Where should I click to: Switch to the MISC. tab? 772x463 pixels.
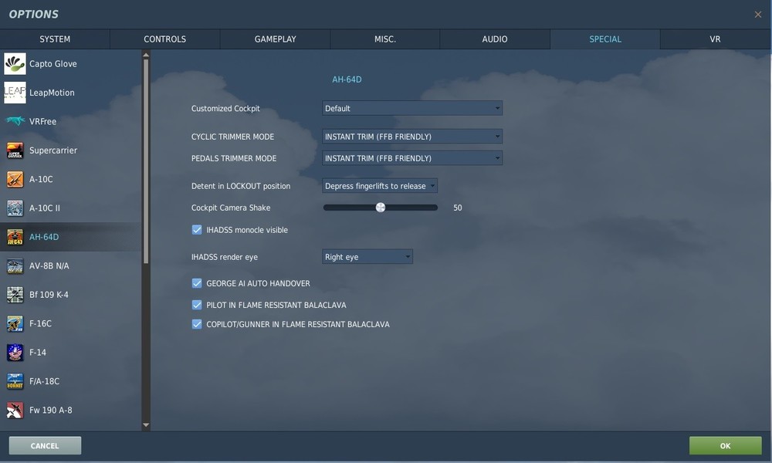[x=385, y=39]
